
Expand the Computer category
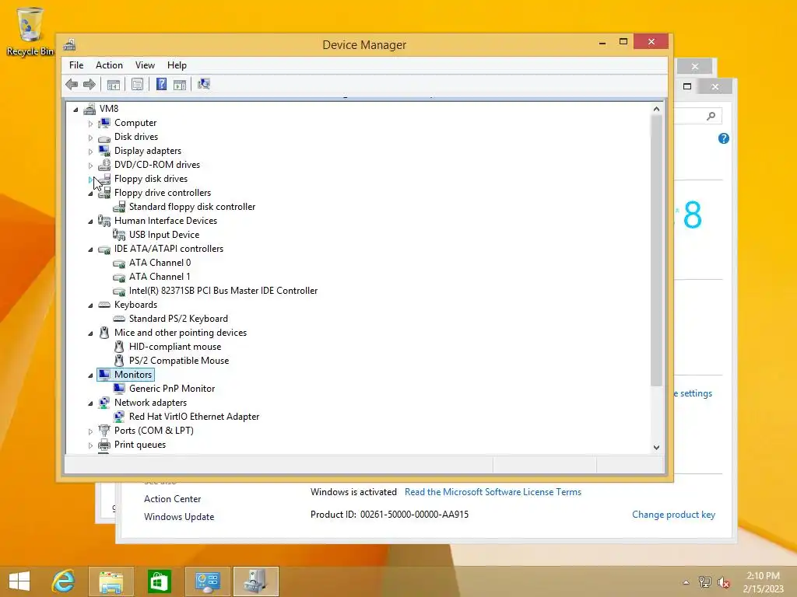90,124
